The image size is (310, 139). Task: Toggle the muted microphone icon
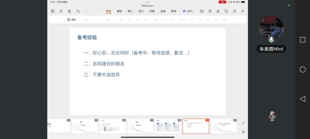click(272, 116)
